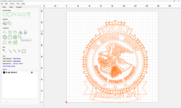Click the square-with-handles Edit icon

click(x=24, y=51)
